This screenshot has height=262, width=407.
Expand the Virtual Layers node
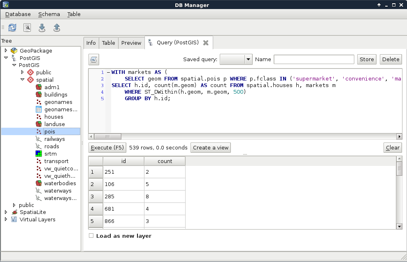6,219
